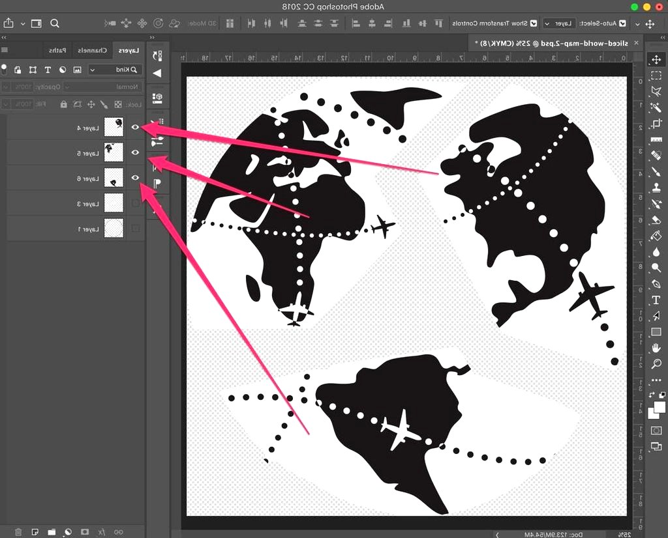Hide Layer 4 using its eye icon
This screenshot has width=668, height=538.
tap(135, 128)
